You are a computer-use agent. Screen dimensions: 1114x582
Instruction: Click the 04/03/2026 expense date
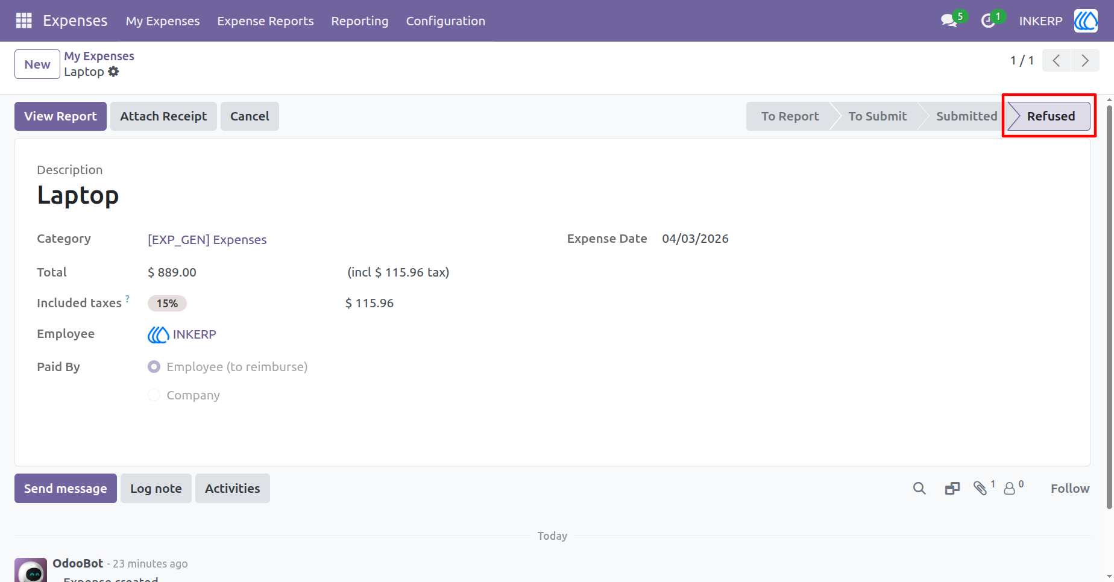coord(695,239)
